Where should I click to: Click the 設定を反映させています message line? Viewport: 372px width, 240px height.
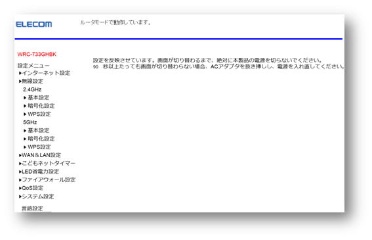(207, 60)
